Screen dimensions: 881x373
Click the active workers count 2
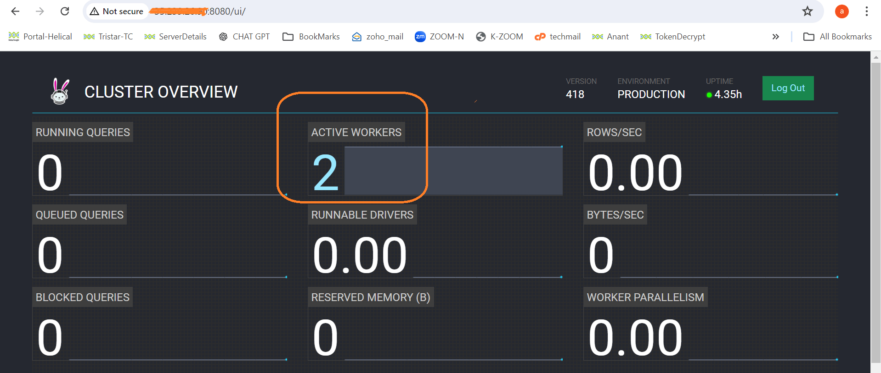click(325, 173)
